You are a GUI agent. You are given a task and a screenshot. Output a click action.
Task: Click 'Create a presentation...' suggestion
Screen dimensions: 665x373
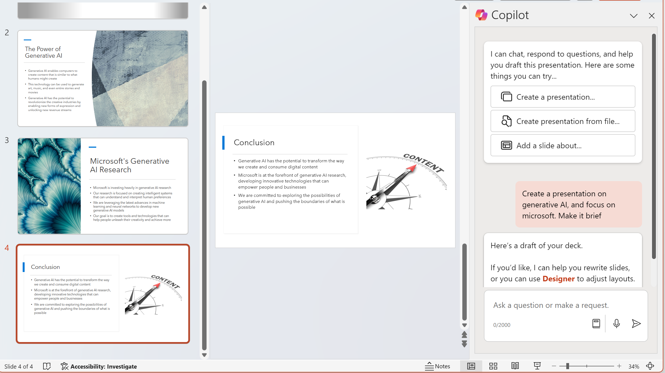pos(563,97)
